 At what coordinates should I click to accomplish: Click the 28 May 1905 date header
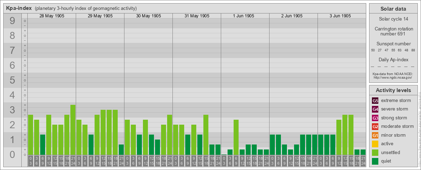point(52,16)
